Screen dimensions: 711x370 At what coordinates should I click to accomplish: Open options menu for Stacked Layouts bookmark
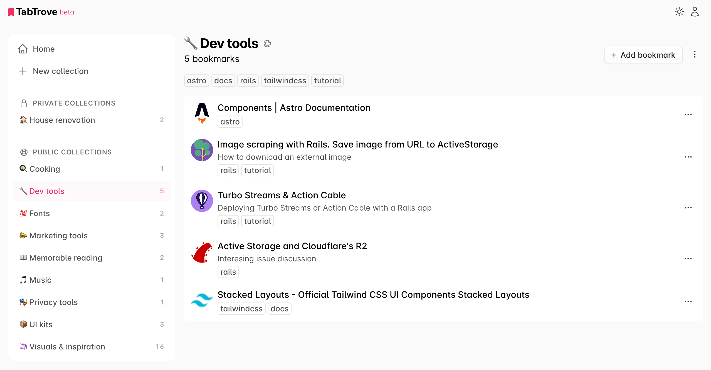688,301
